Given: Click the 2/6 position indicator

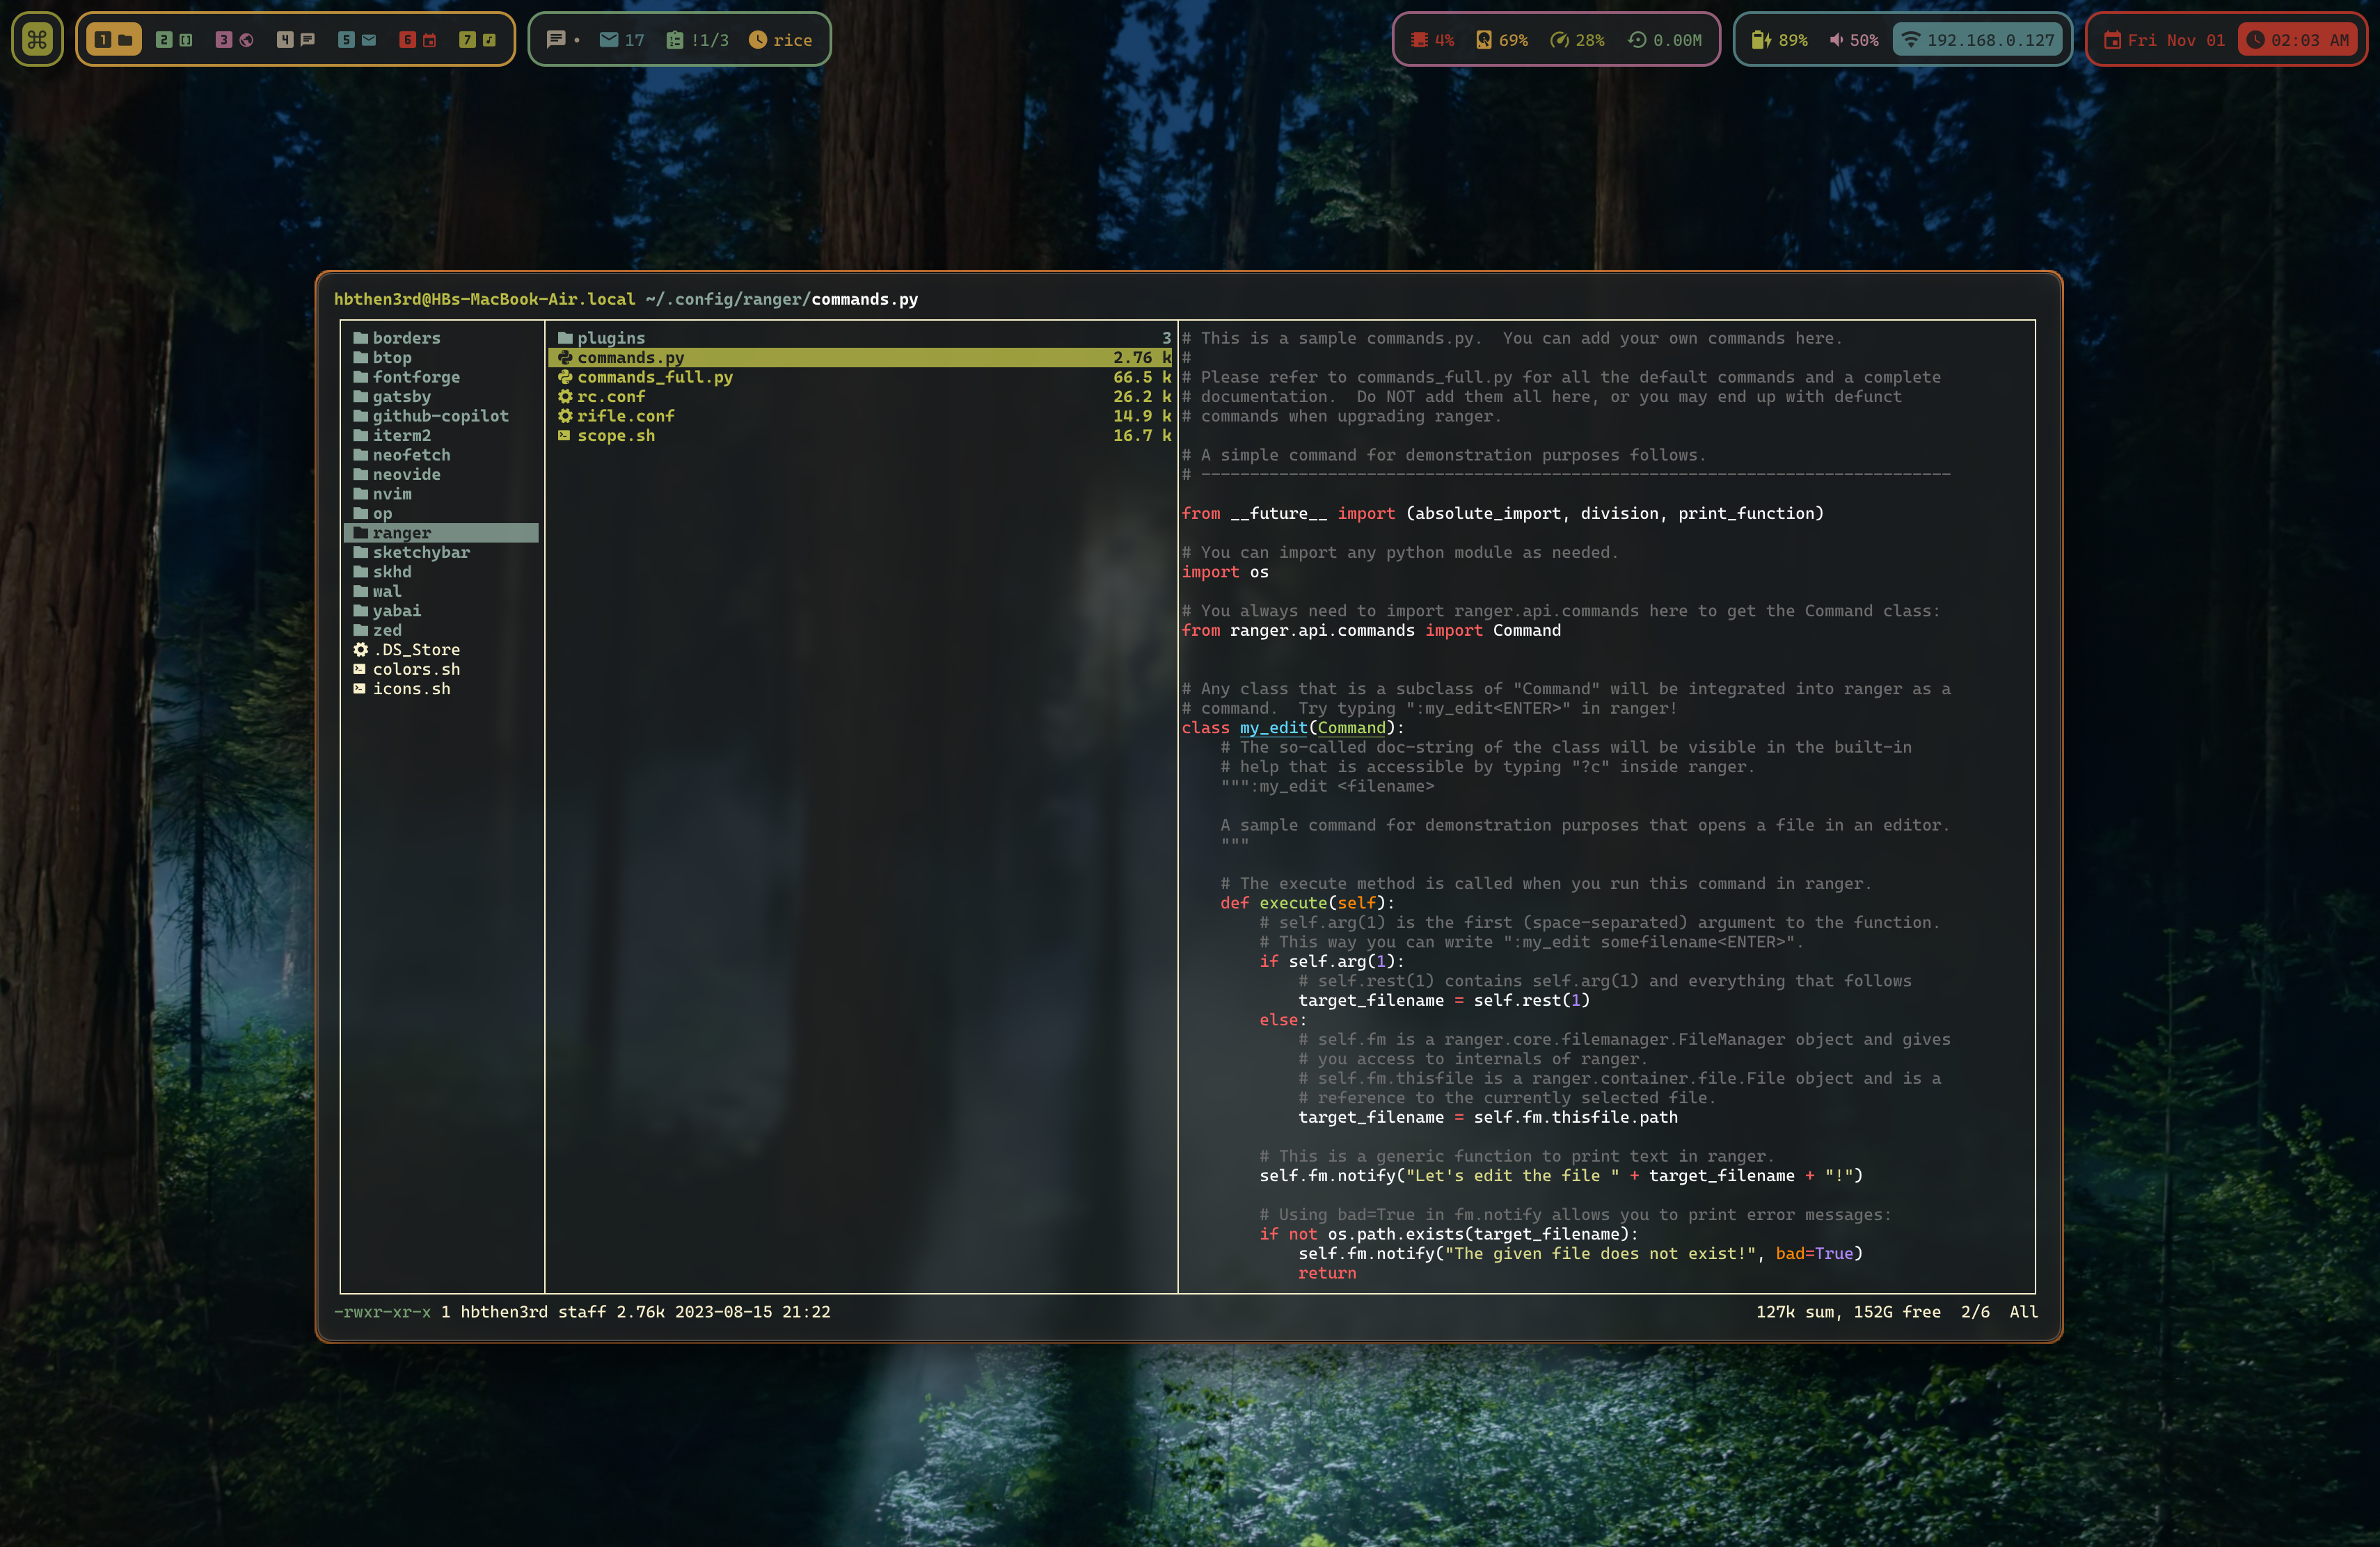Looking at the screenshot, I should coord(1975,1311).
